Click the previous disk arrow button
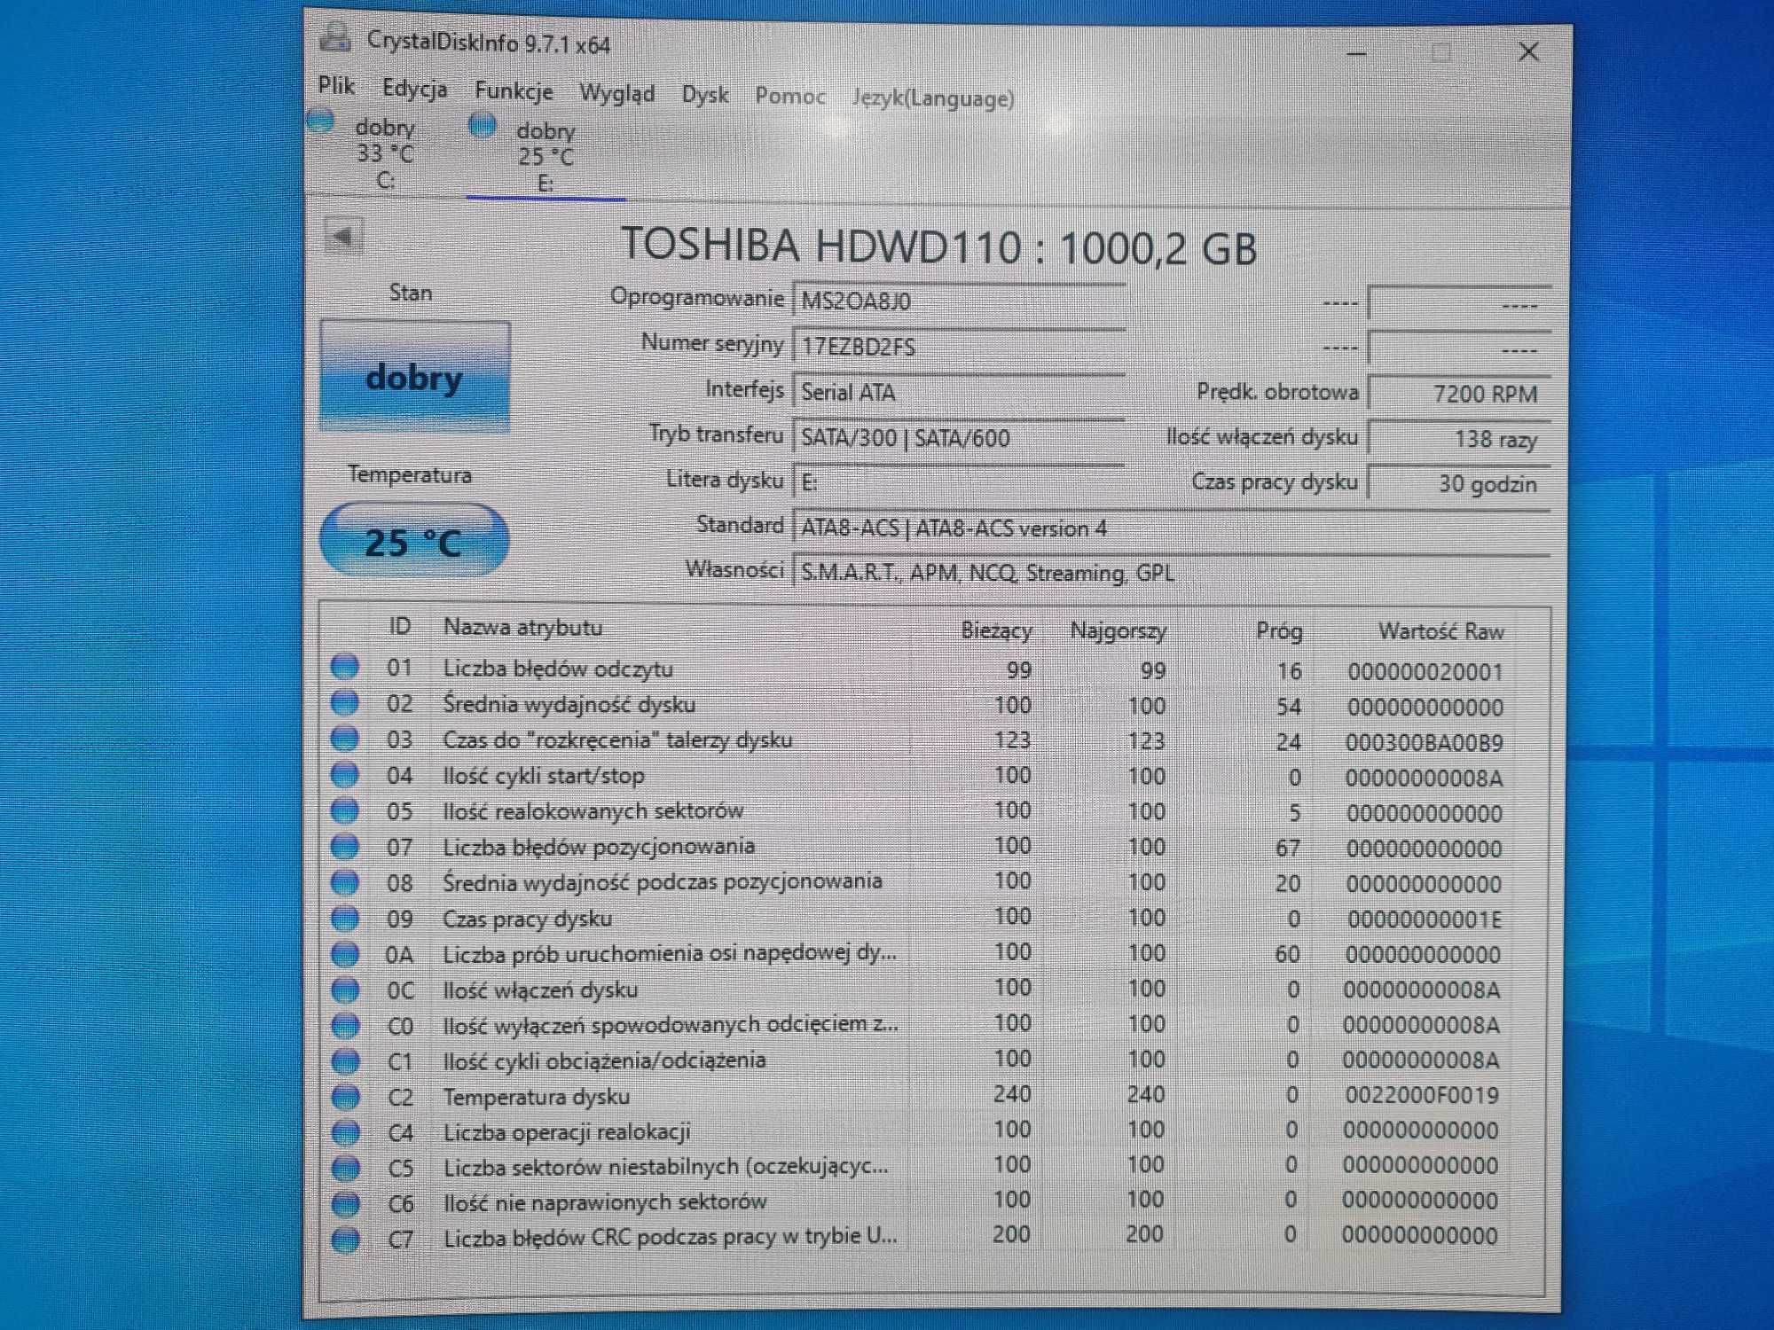Screen dimensions: 1774x1330 (343, 236)
